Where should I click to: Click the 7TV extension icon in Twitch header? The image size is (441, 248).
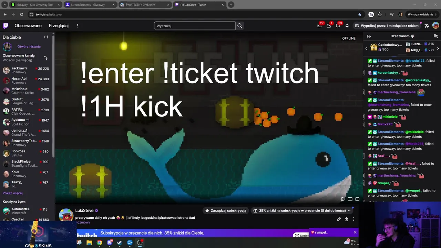427,26
